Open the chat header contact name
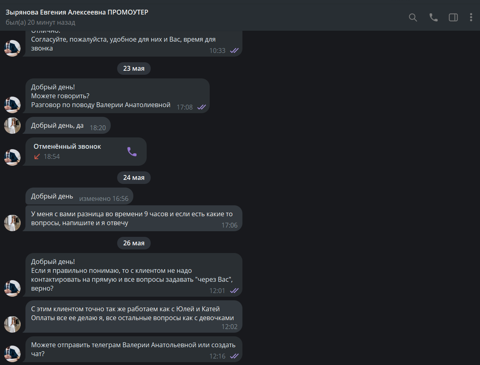480x365 pixels. 77,12
